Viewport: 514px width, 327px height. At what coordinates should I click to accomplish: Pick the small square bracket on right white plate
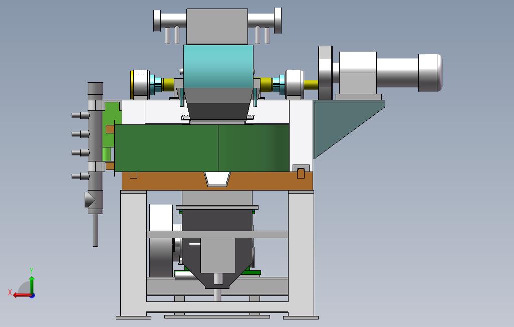301,173
